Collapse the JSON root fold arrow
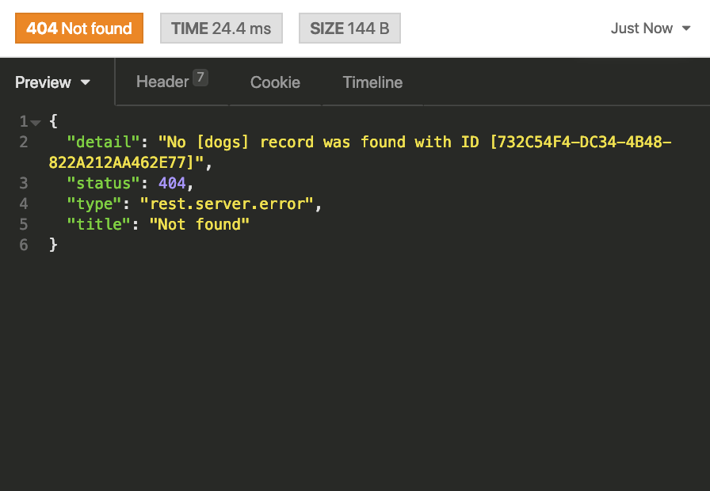The width and height of the screenshot is (710, 491). click(36, 123)
